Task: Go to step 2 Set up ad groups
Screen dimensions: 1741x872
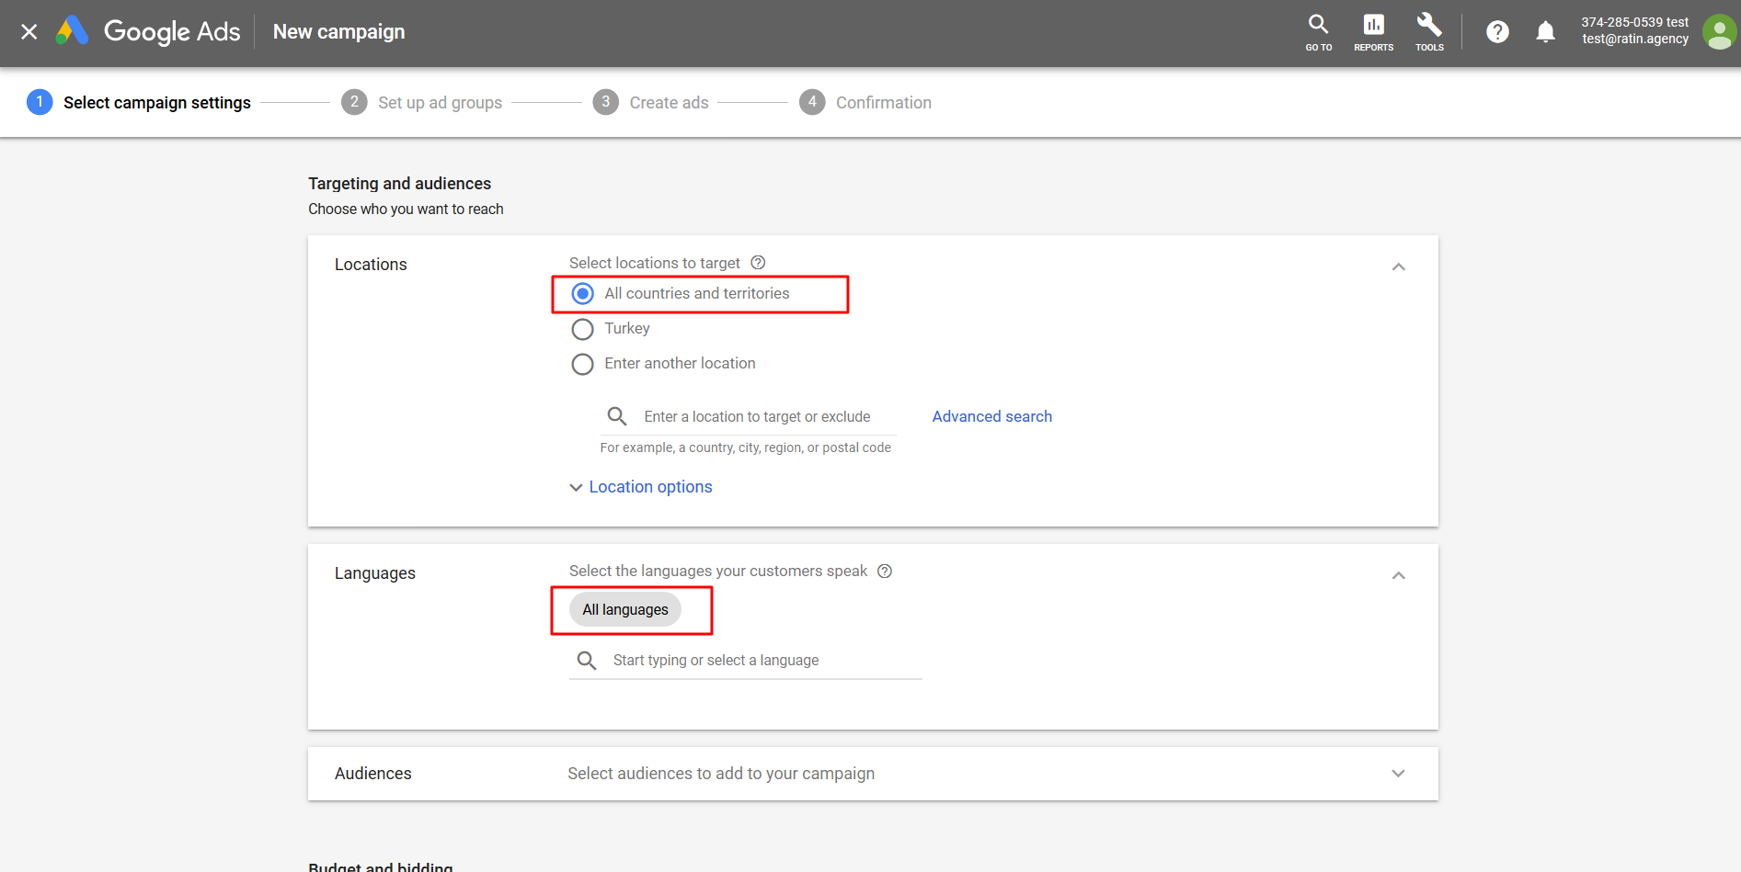Action: pyautogui.click(x=421, y=102)
